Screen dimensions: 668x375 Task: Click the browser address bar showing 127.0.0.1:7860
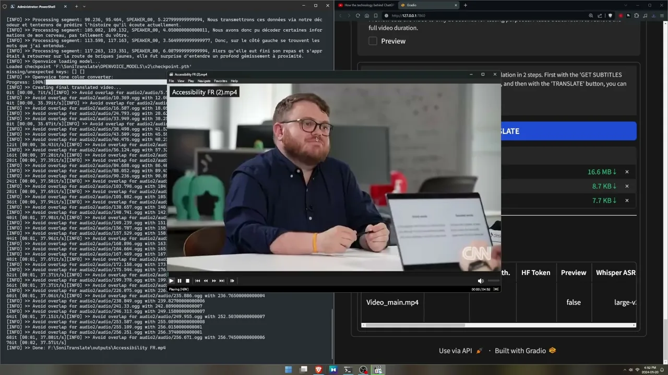[485, 16]
